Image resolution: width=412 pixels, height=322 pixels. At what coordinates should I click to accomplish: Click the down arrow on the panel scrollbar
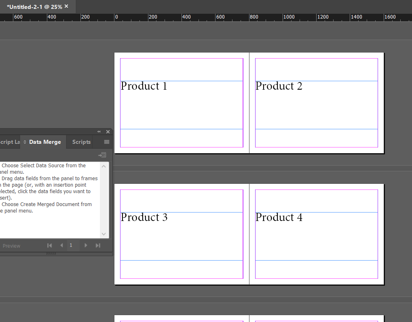click(x=104, y=234)
